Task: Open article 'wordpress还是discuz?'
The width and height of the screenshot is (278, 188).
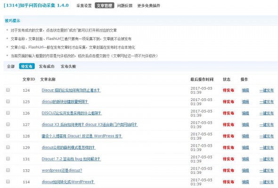Action: (x=62, y=170)
